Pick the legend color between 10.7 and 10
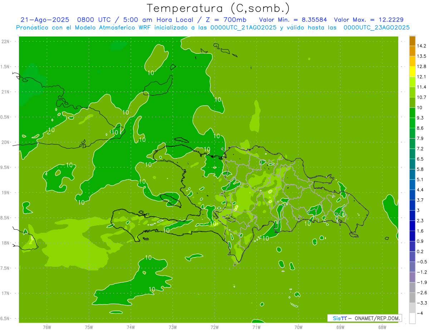The image size is (429, 332). click(x=412, y=102)
